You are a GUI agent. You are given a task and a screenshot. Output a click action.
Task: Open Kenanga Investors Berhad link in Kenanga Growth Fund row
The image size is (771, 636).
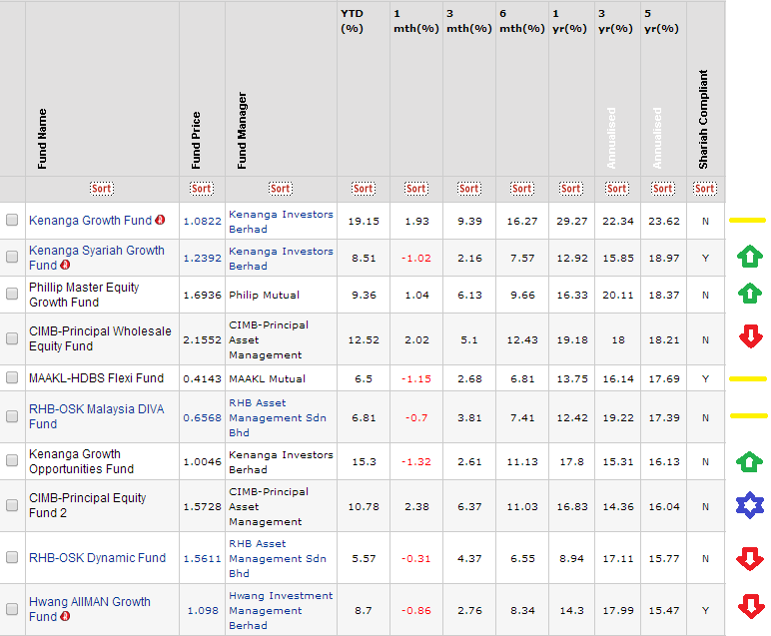click(x=281, y=222)
